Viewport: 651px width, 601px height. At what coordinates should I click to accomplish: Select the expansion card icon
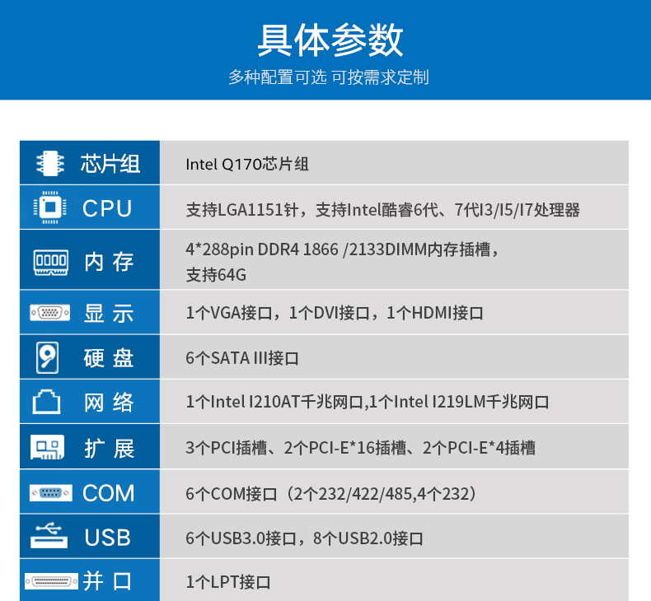coord(48,448)
